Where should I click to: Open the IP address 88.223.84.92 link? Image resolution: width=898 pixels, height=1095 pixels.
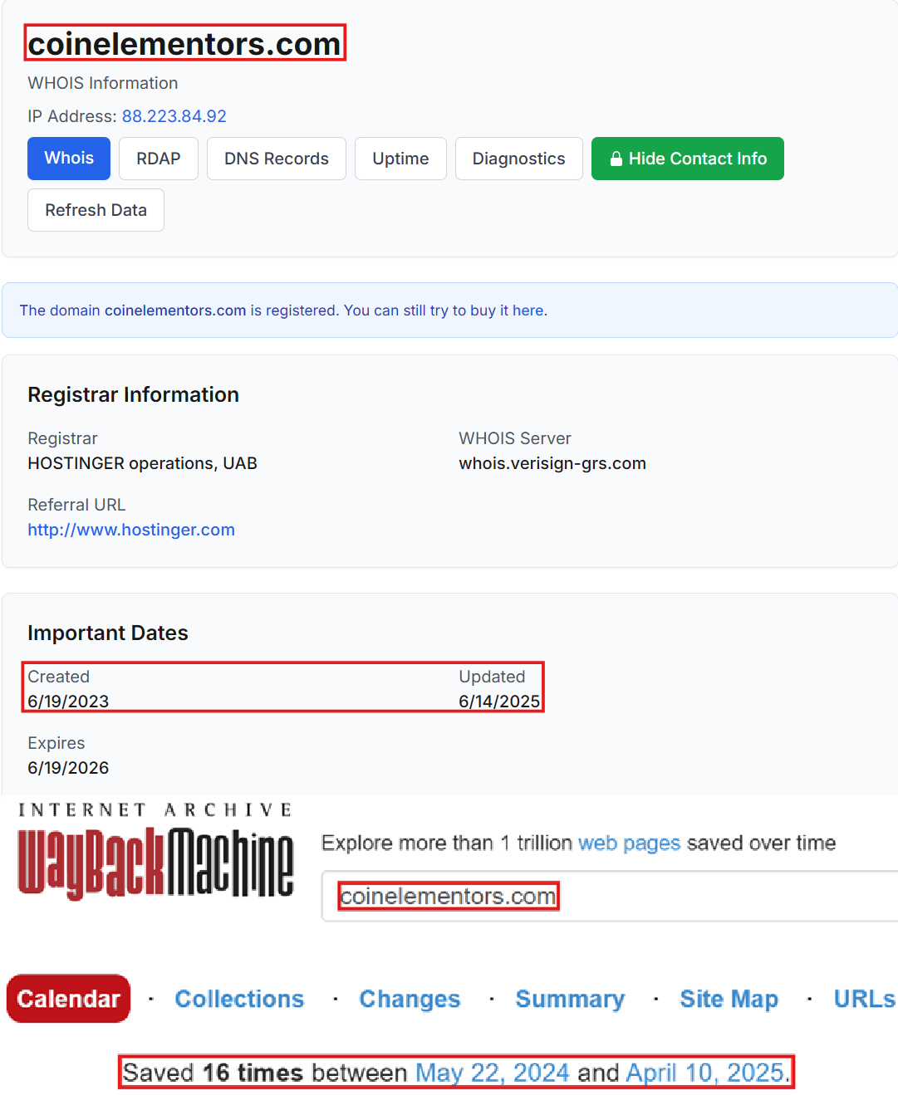coord(174,116)
